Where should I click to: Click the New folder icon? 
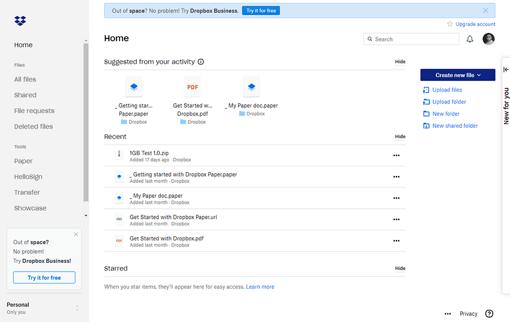[x=426, y=114]
